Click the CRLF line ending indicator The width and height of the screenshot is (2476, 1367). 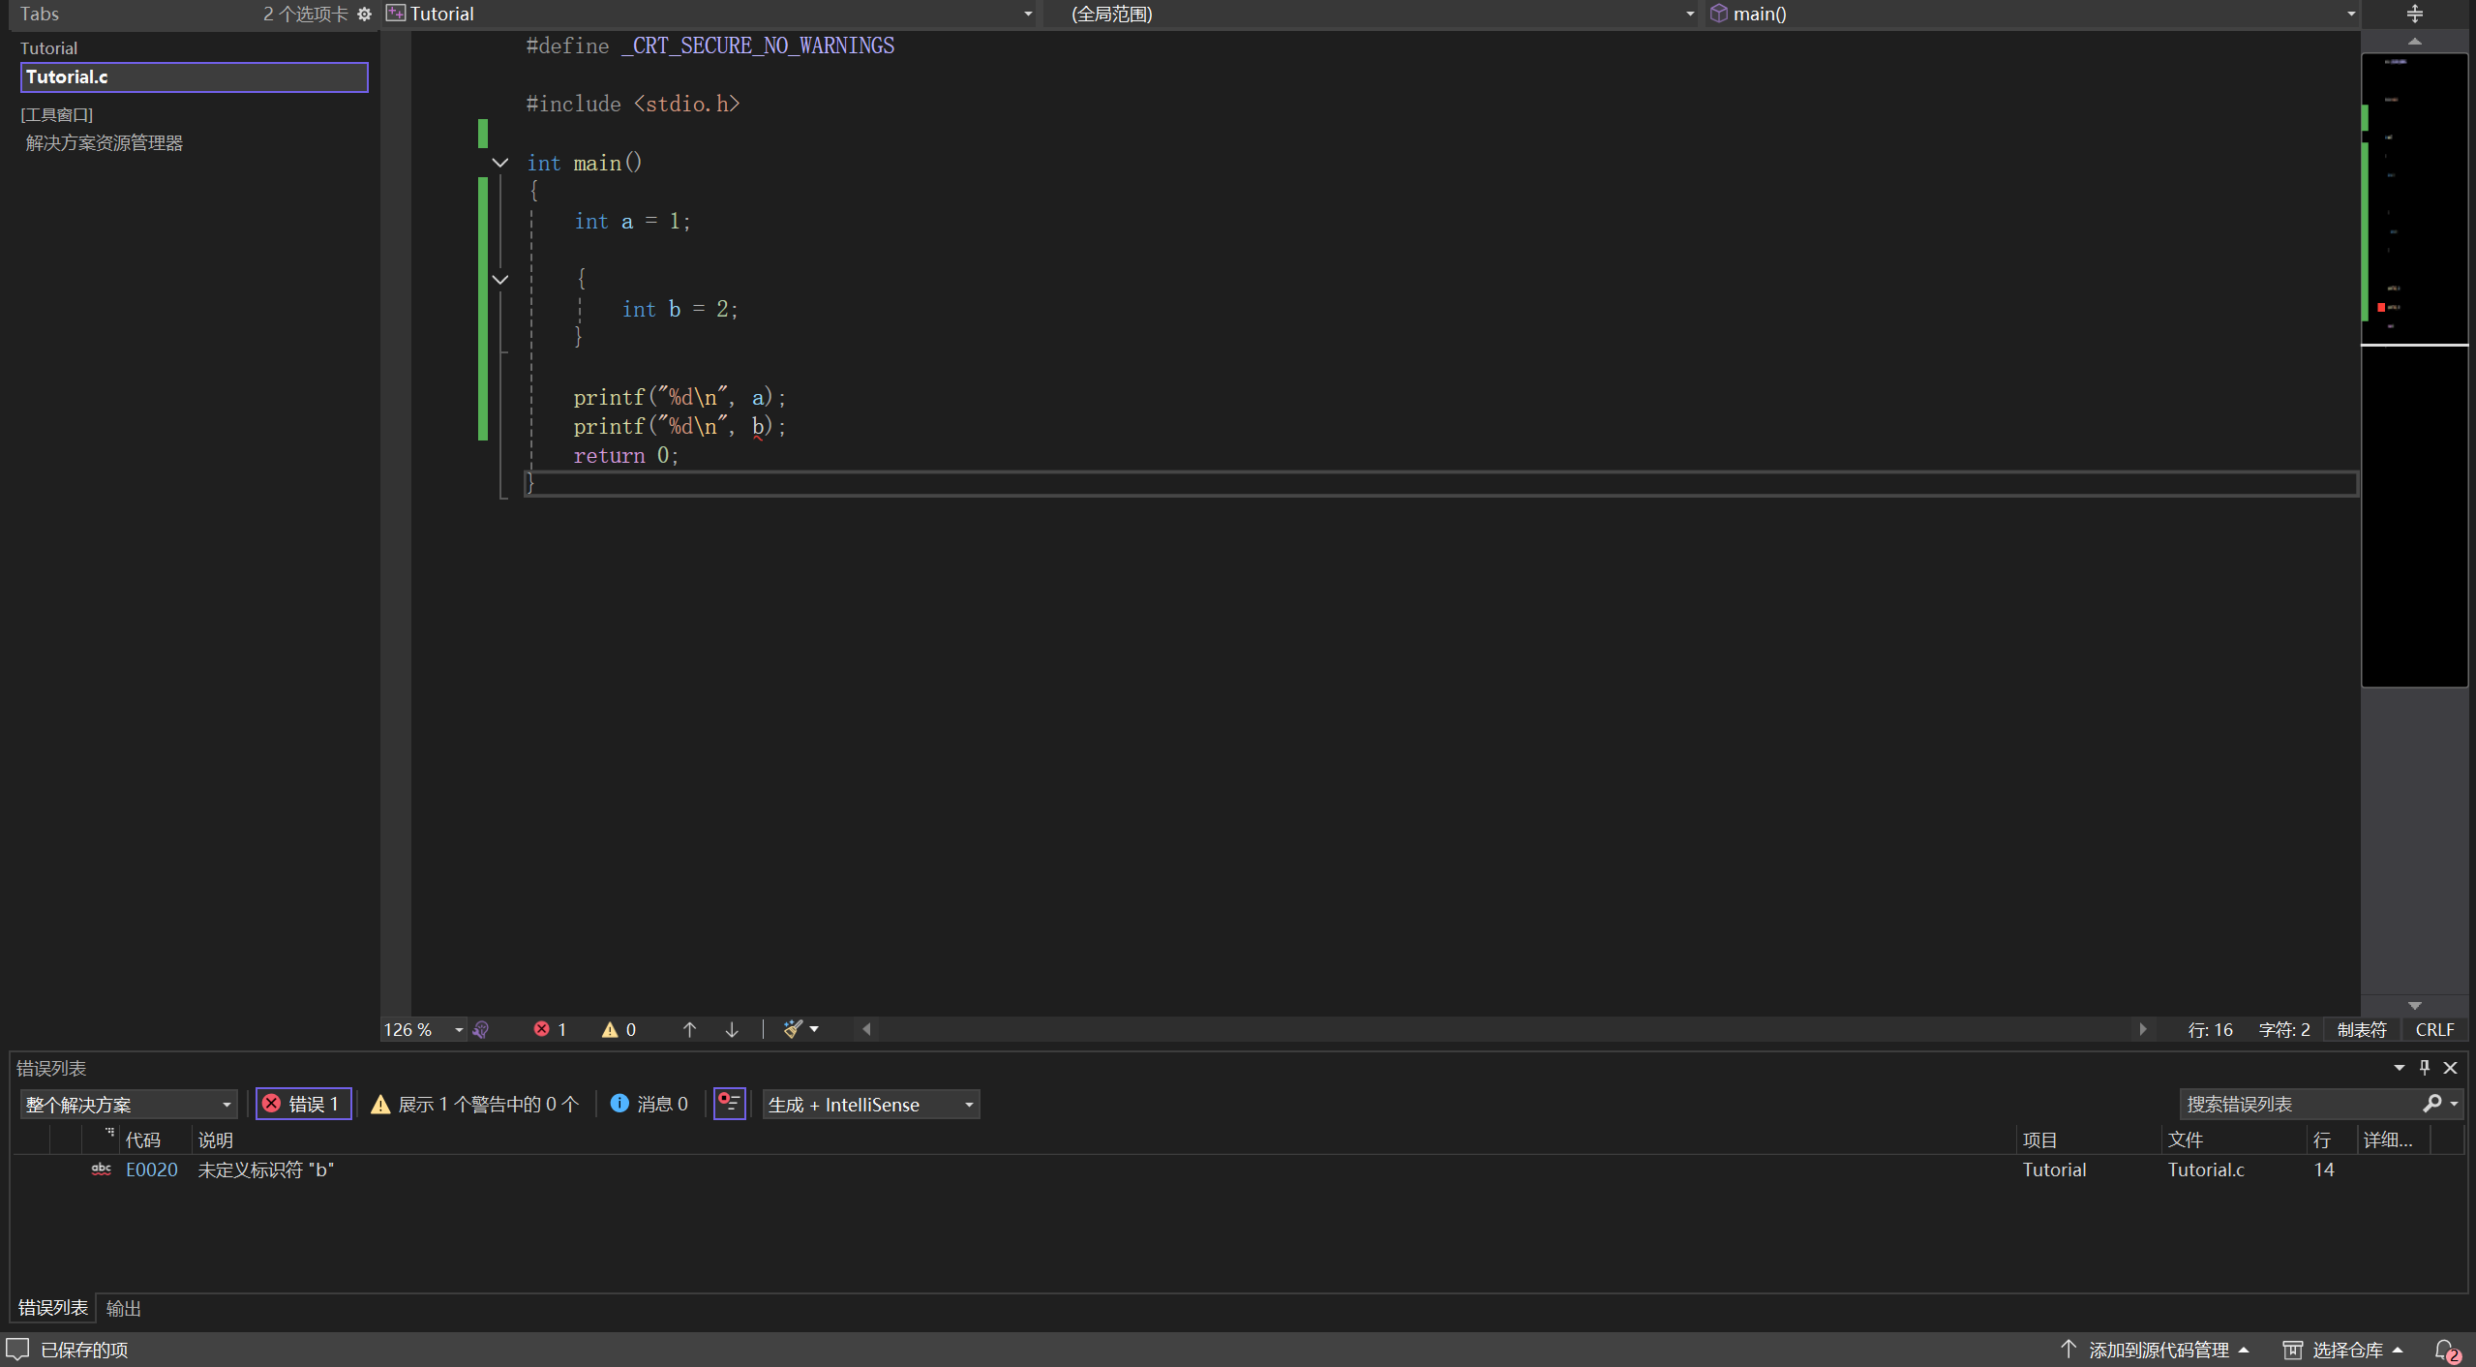[x=2434, y=1029]
